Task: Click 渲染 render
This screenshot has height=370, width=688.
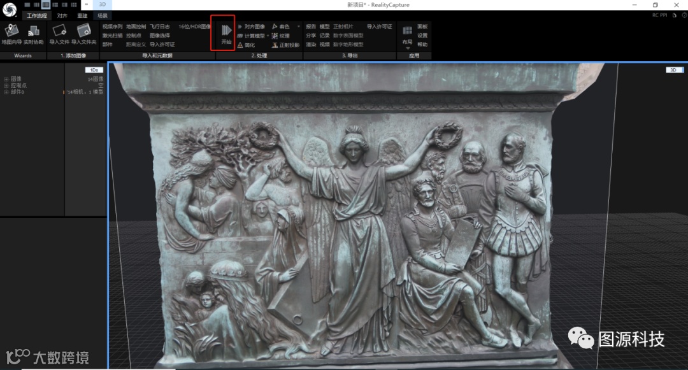Action: (x=311, y=45)
